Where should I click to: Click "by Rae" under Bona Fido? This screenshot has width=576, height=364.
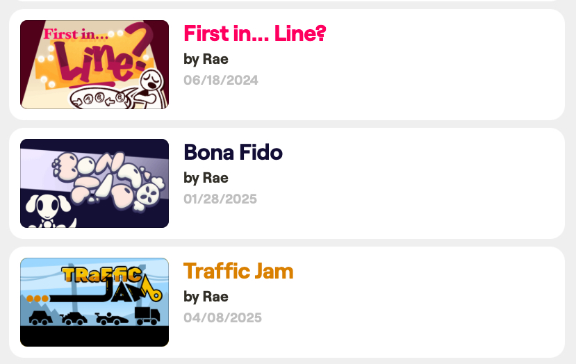tap(206, 178)
